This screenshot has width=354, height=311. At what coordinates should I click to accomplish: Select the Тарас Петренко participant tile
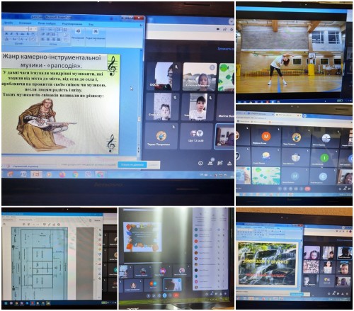161,136
